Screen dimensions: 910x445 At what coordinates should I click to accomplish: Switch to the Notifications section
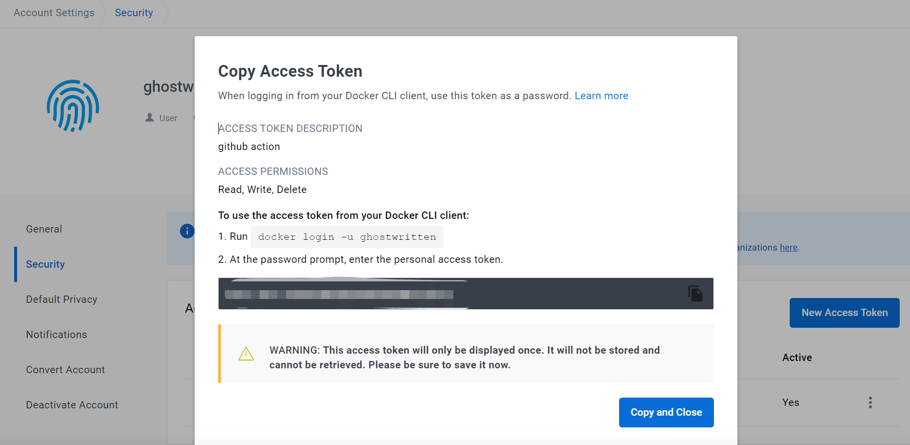(x=57, y=335)
